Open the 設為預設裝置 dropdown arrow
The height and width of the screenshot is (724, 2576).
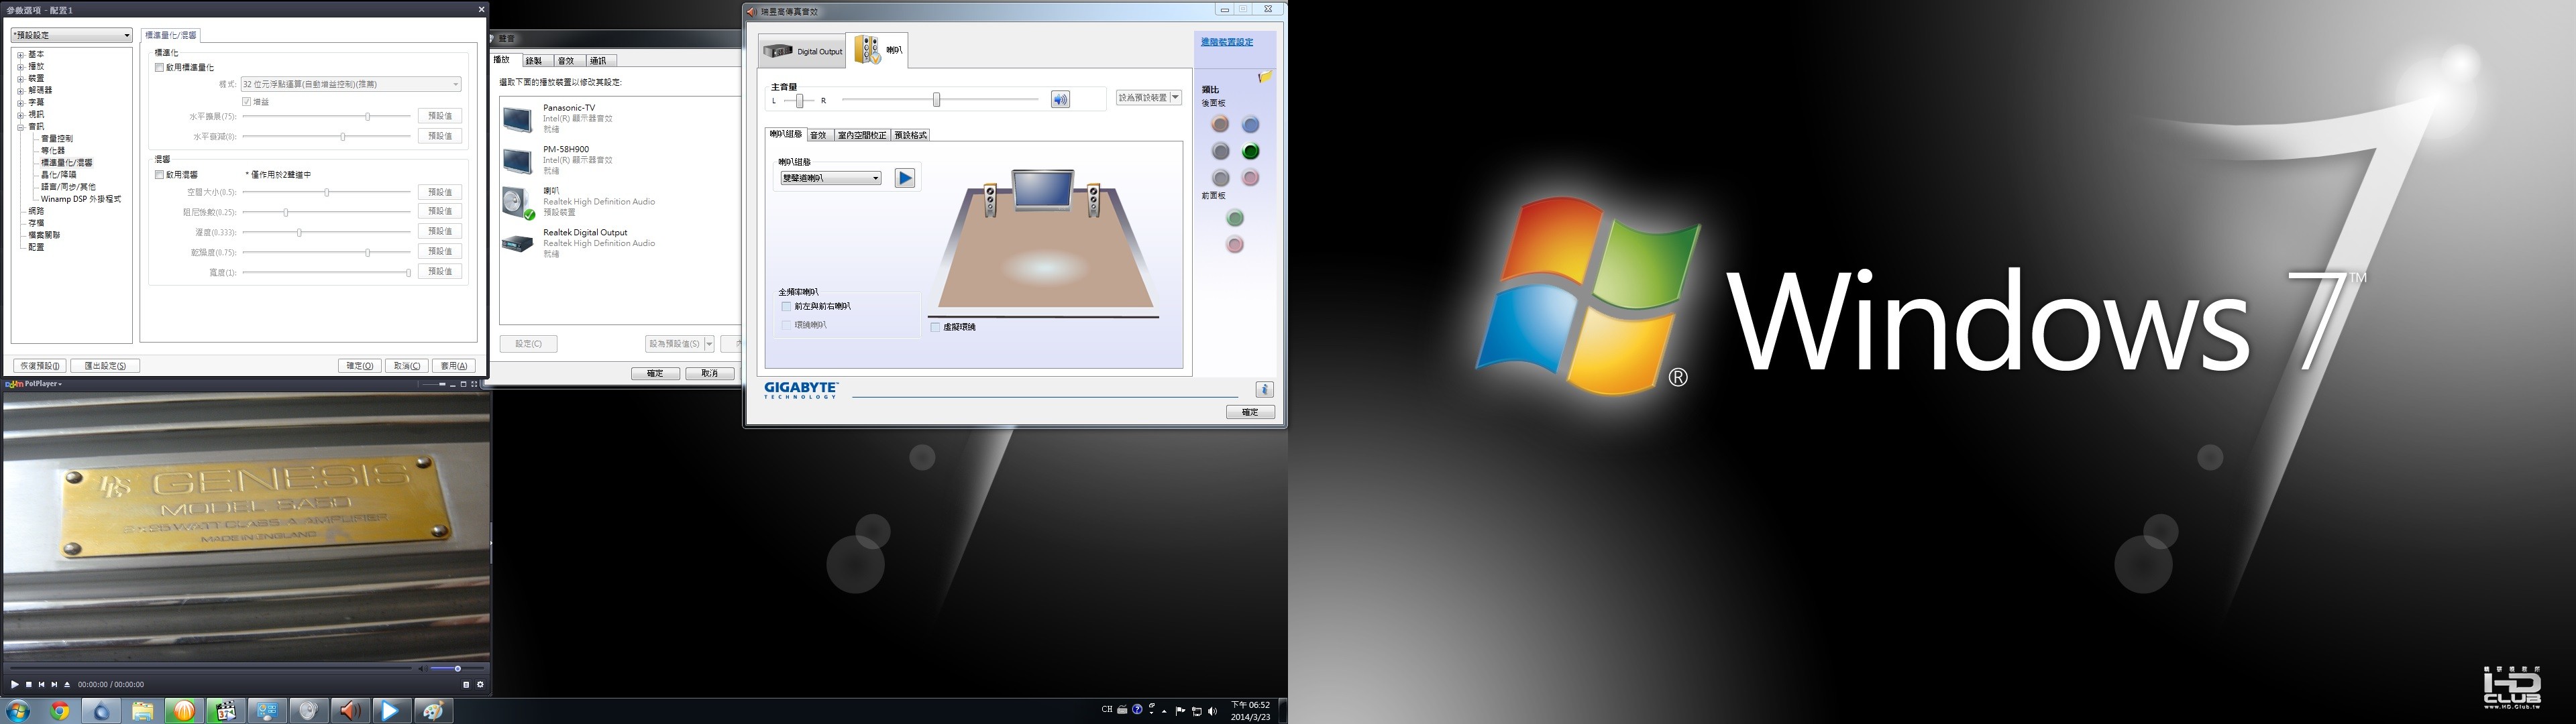[1176, 98]
